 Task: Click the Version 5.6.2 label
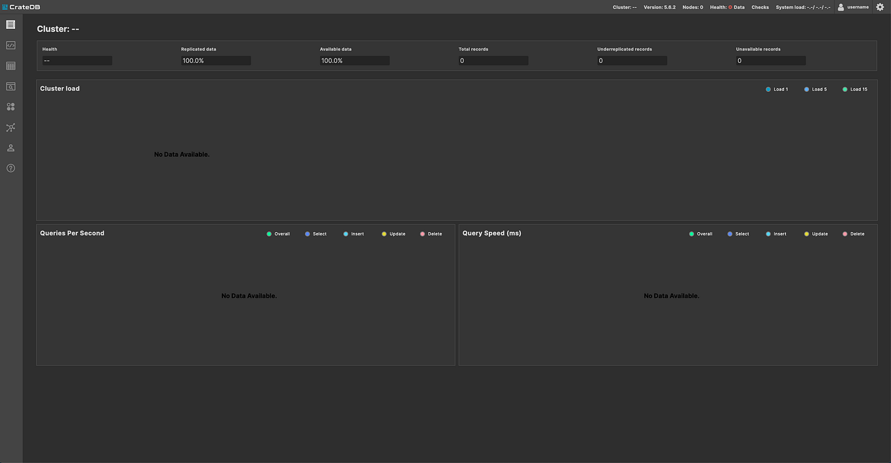pos(659,7)
